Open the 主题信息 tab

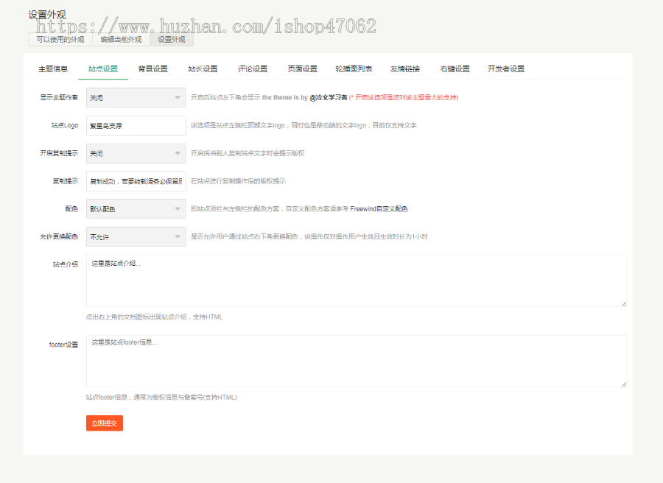click(x=53, y=69)
